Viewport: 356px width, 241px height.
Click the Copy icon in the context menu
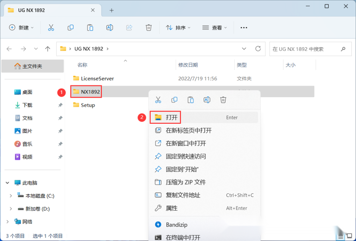click(174, 99)
